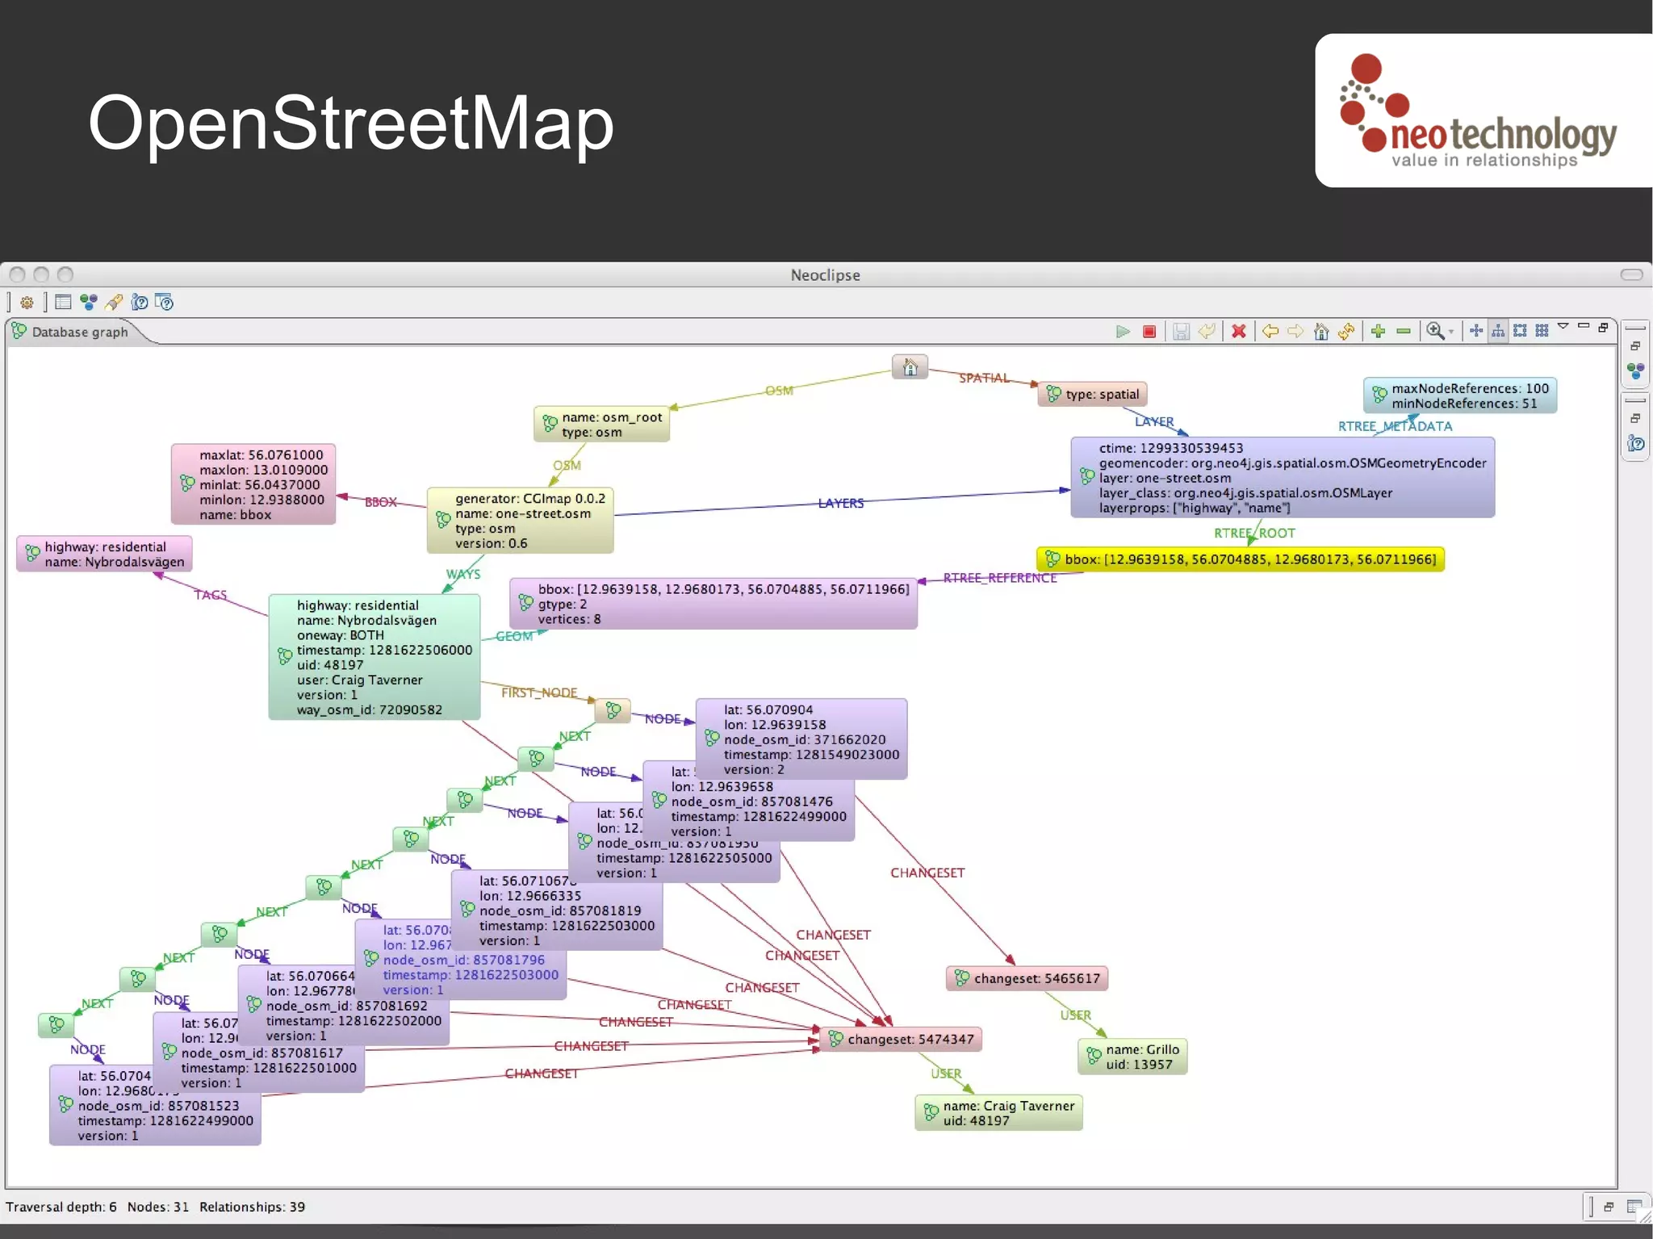
Task: Click 'Relationships: 39' in status bar
Action: 253,1207
